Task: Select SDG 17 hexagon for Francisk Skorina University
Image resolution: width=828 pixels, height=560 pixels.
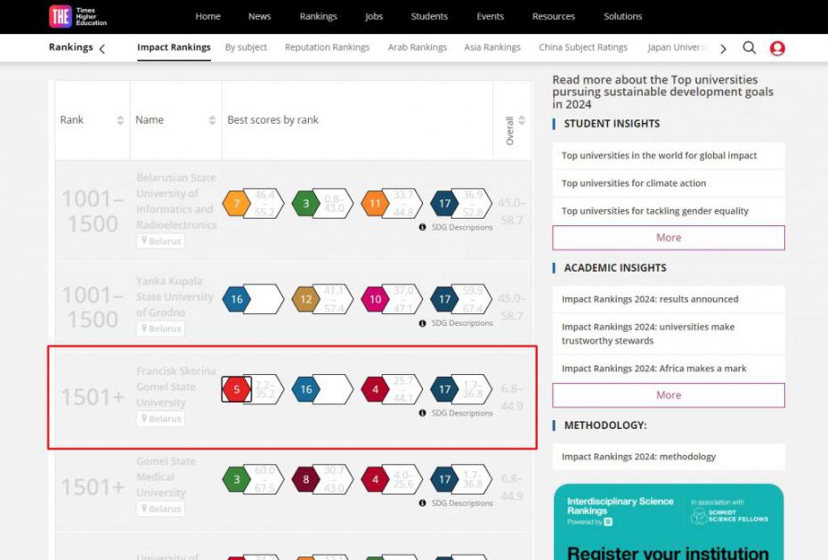Action: coord(444,390)
